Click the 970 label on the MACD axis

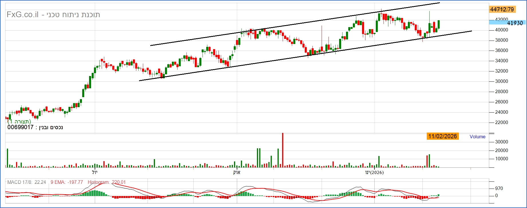click(x=499, y=189)
